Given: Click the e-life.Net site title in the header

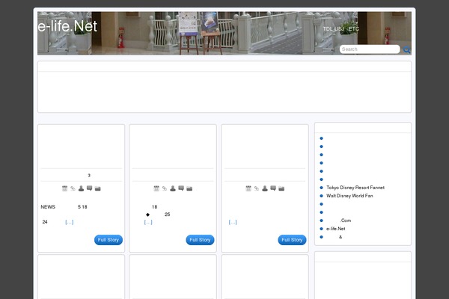Looking at the screenshot, I should click(x=67, y=26).
